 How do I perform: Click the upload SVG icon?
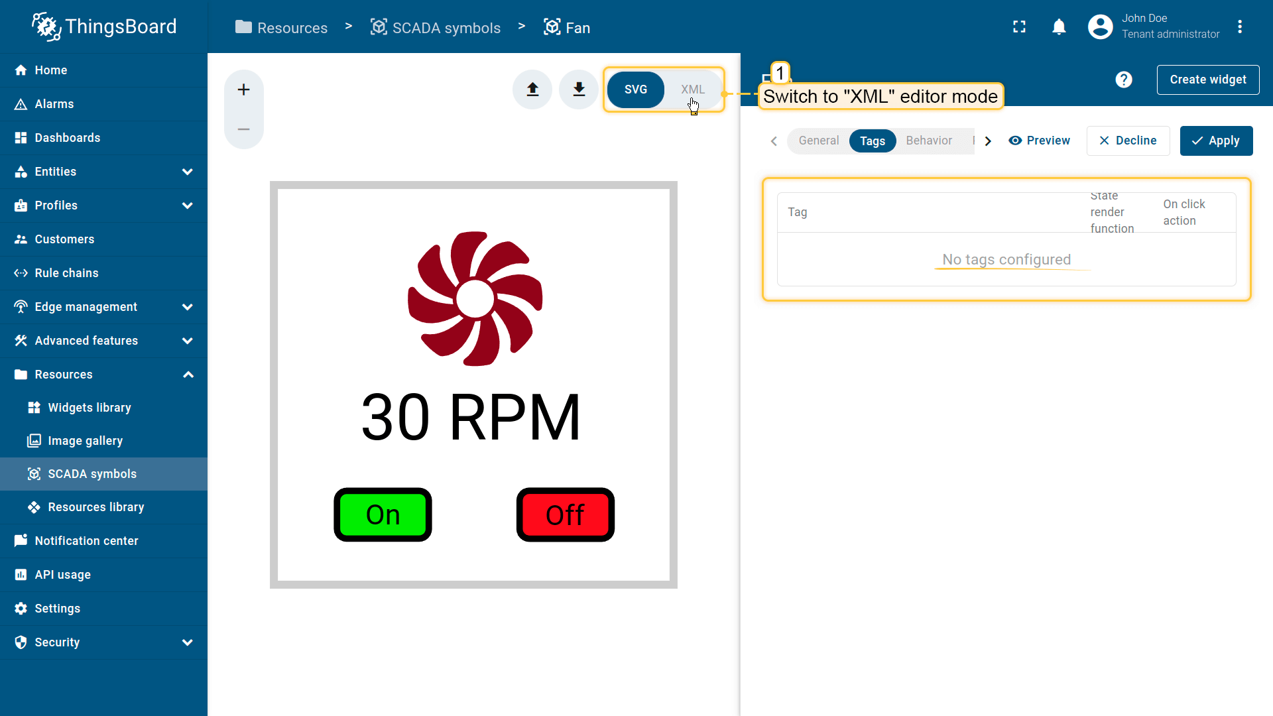click(x=532, y=89)
